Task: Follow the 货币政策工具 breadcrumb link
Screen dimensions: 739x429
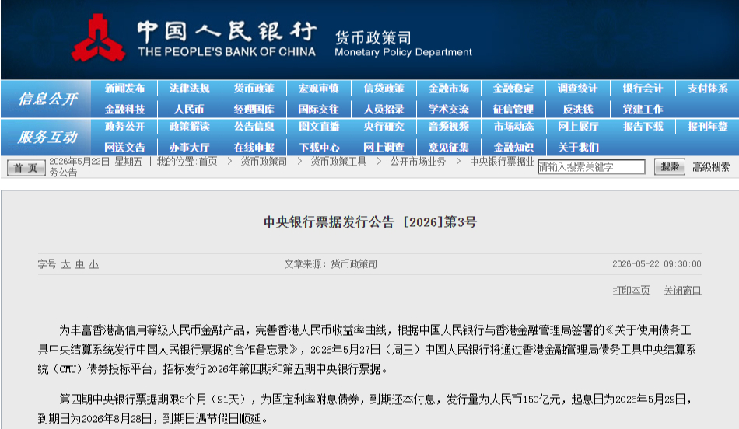Action: (338, 162)
